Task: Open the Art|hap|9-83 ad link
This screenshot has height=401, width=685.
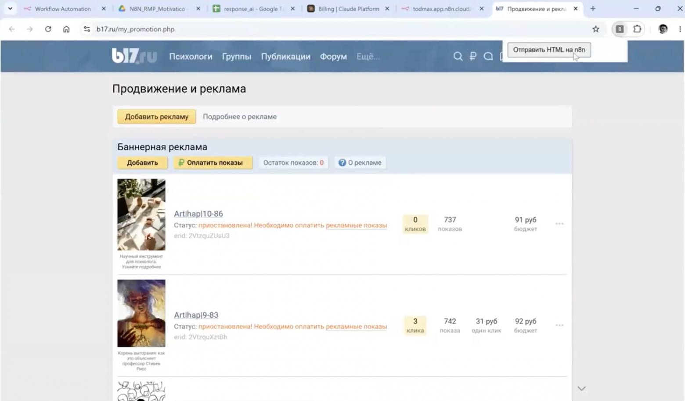Action: coord(196,315)
